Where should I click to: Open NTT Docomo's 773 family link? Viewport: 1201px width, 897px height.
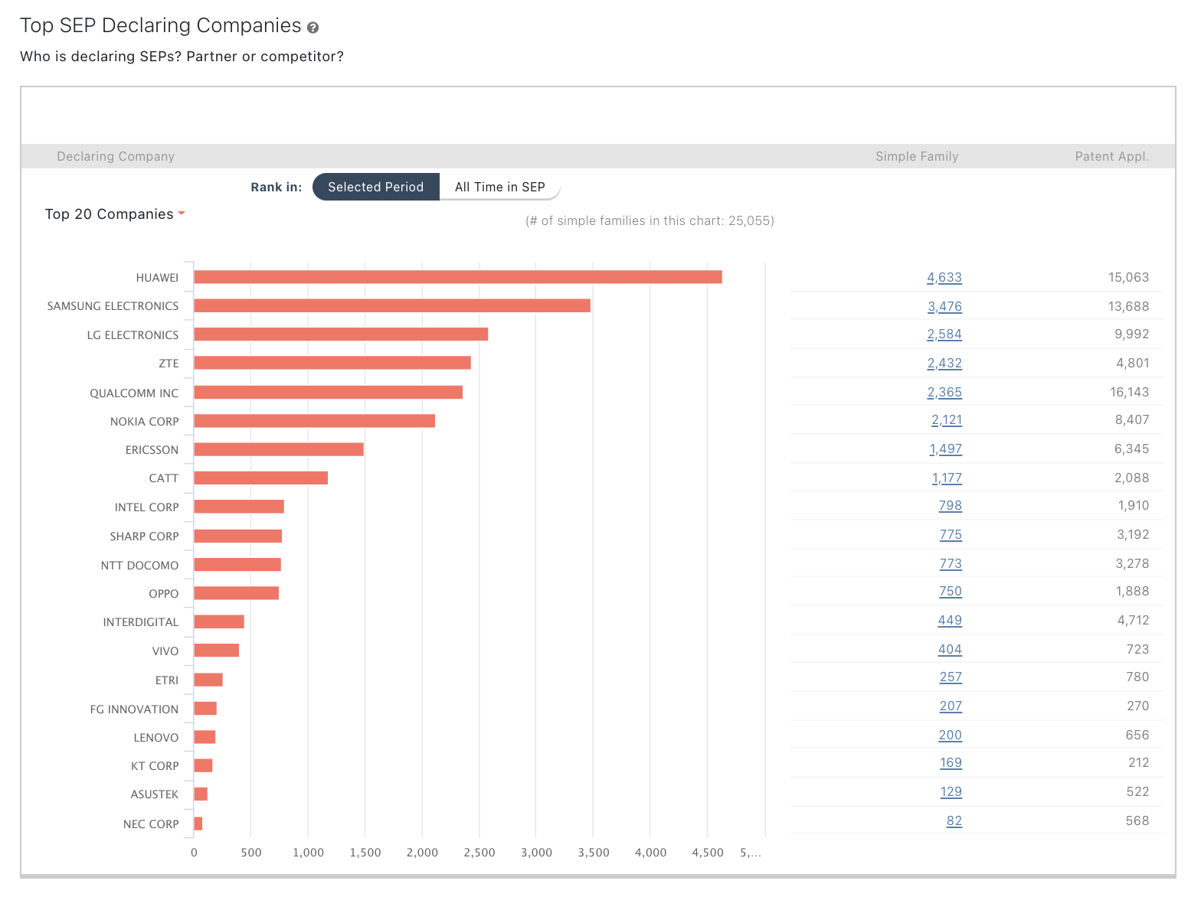click(951, 564)
